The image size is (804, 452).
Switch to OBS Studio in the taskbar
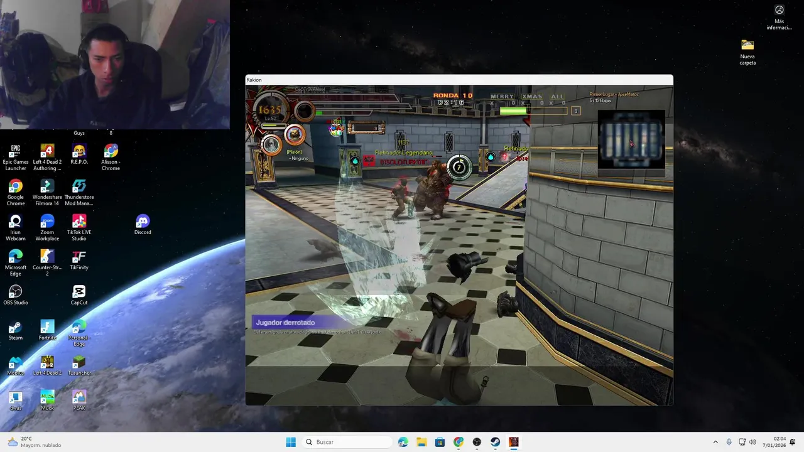pyautogui.click(x=477, y=442)
